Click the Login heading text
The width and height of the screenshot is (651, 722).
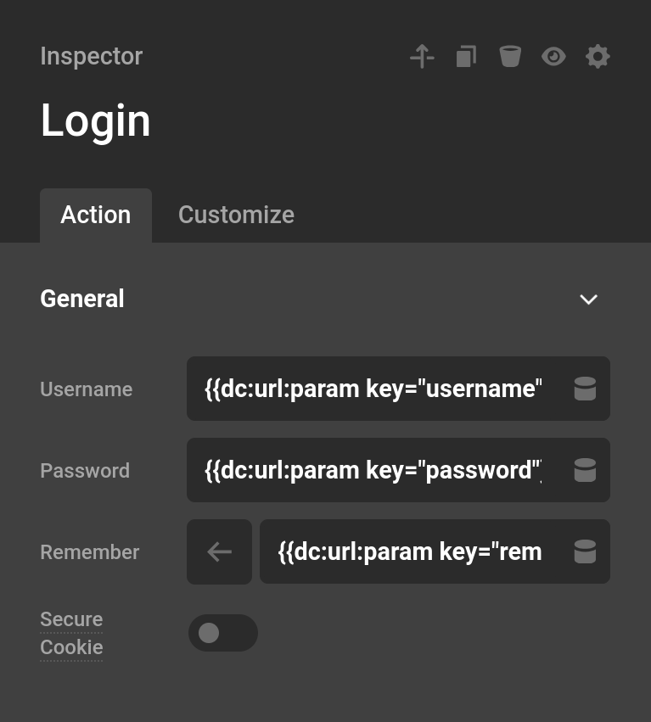point(95,120)
